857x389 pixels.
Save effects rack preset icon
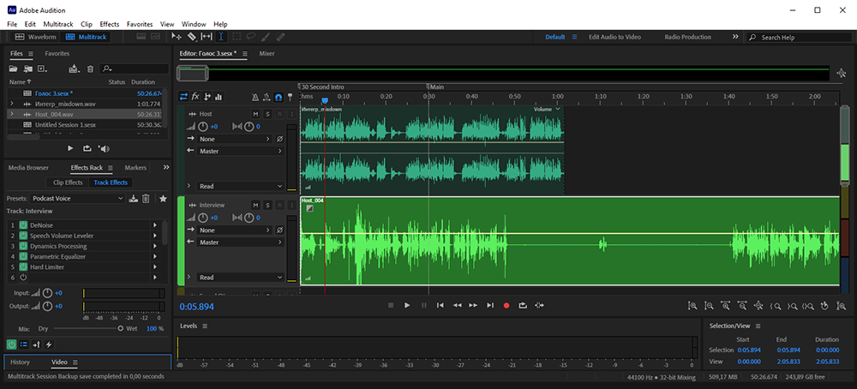(x=133, y=199)
